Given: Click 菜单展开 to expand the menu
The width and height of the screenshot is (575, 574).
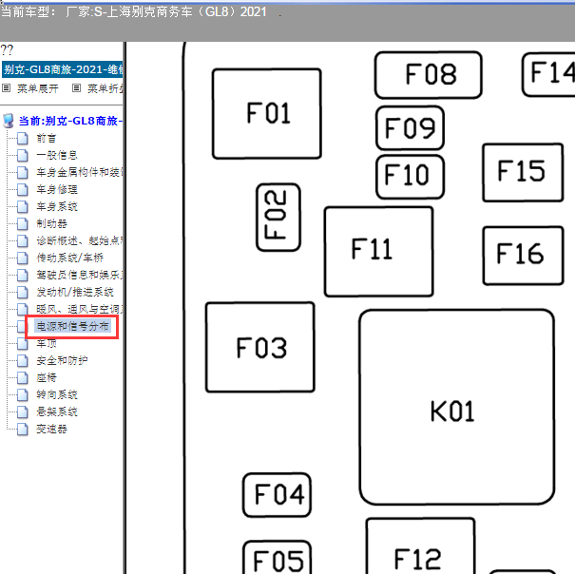Looking at the screenshot, I should tap(38, 88).
